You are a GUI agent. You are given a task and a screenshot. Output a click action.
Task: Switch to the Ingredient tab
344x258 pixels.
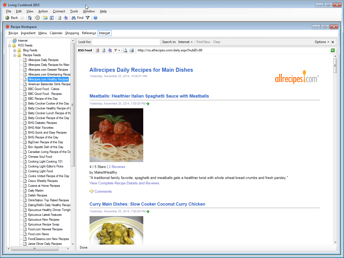coord(28,33)
